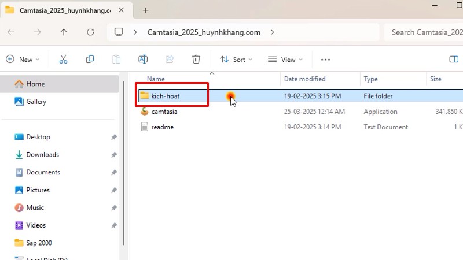Click the Search Camtasia folder box
This screenshot has width=463, height=260.
(425, 32)
